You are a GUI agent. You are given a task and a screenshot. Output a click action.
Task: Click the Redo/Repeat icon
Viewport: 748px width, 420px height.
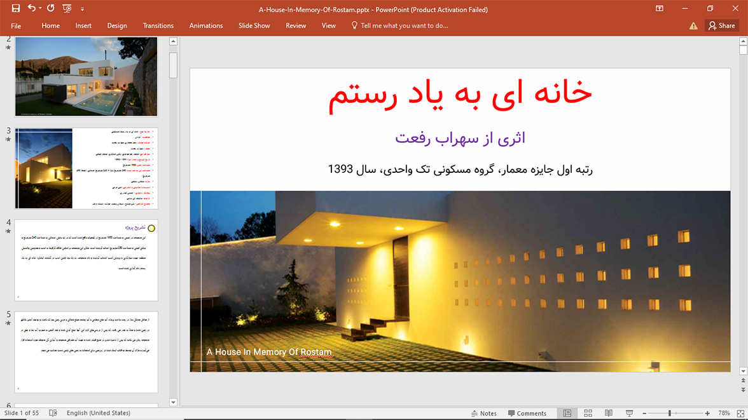(51, 8)
